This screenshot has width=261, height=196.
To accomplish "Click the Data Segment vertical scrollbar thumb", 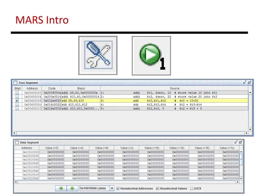I will [241, 159].
